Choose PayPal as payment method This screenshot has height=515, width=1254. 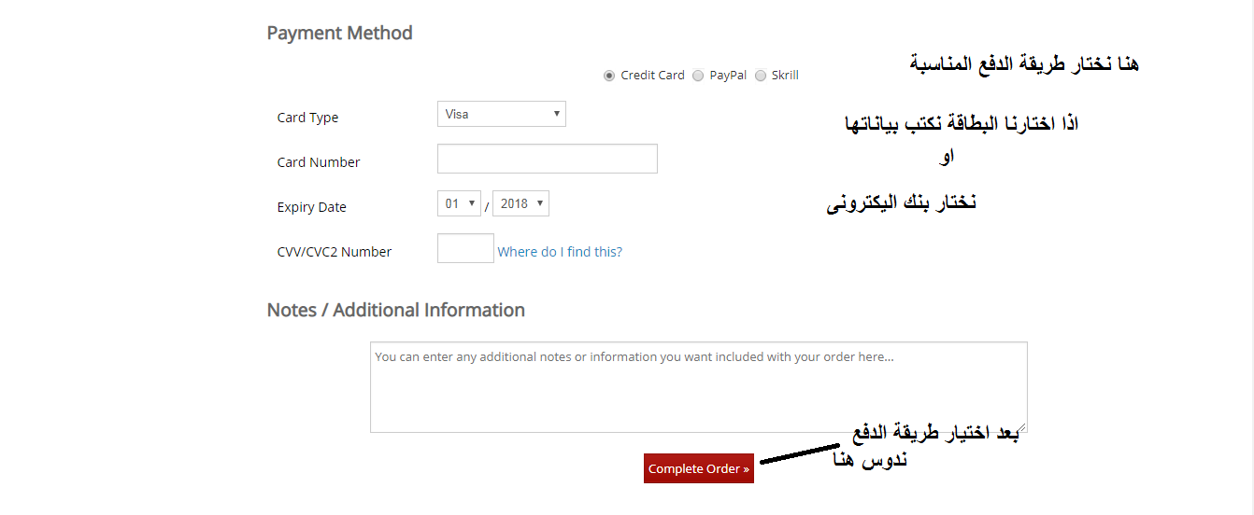coord(698,76)
